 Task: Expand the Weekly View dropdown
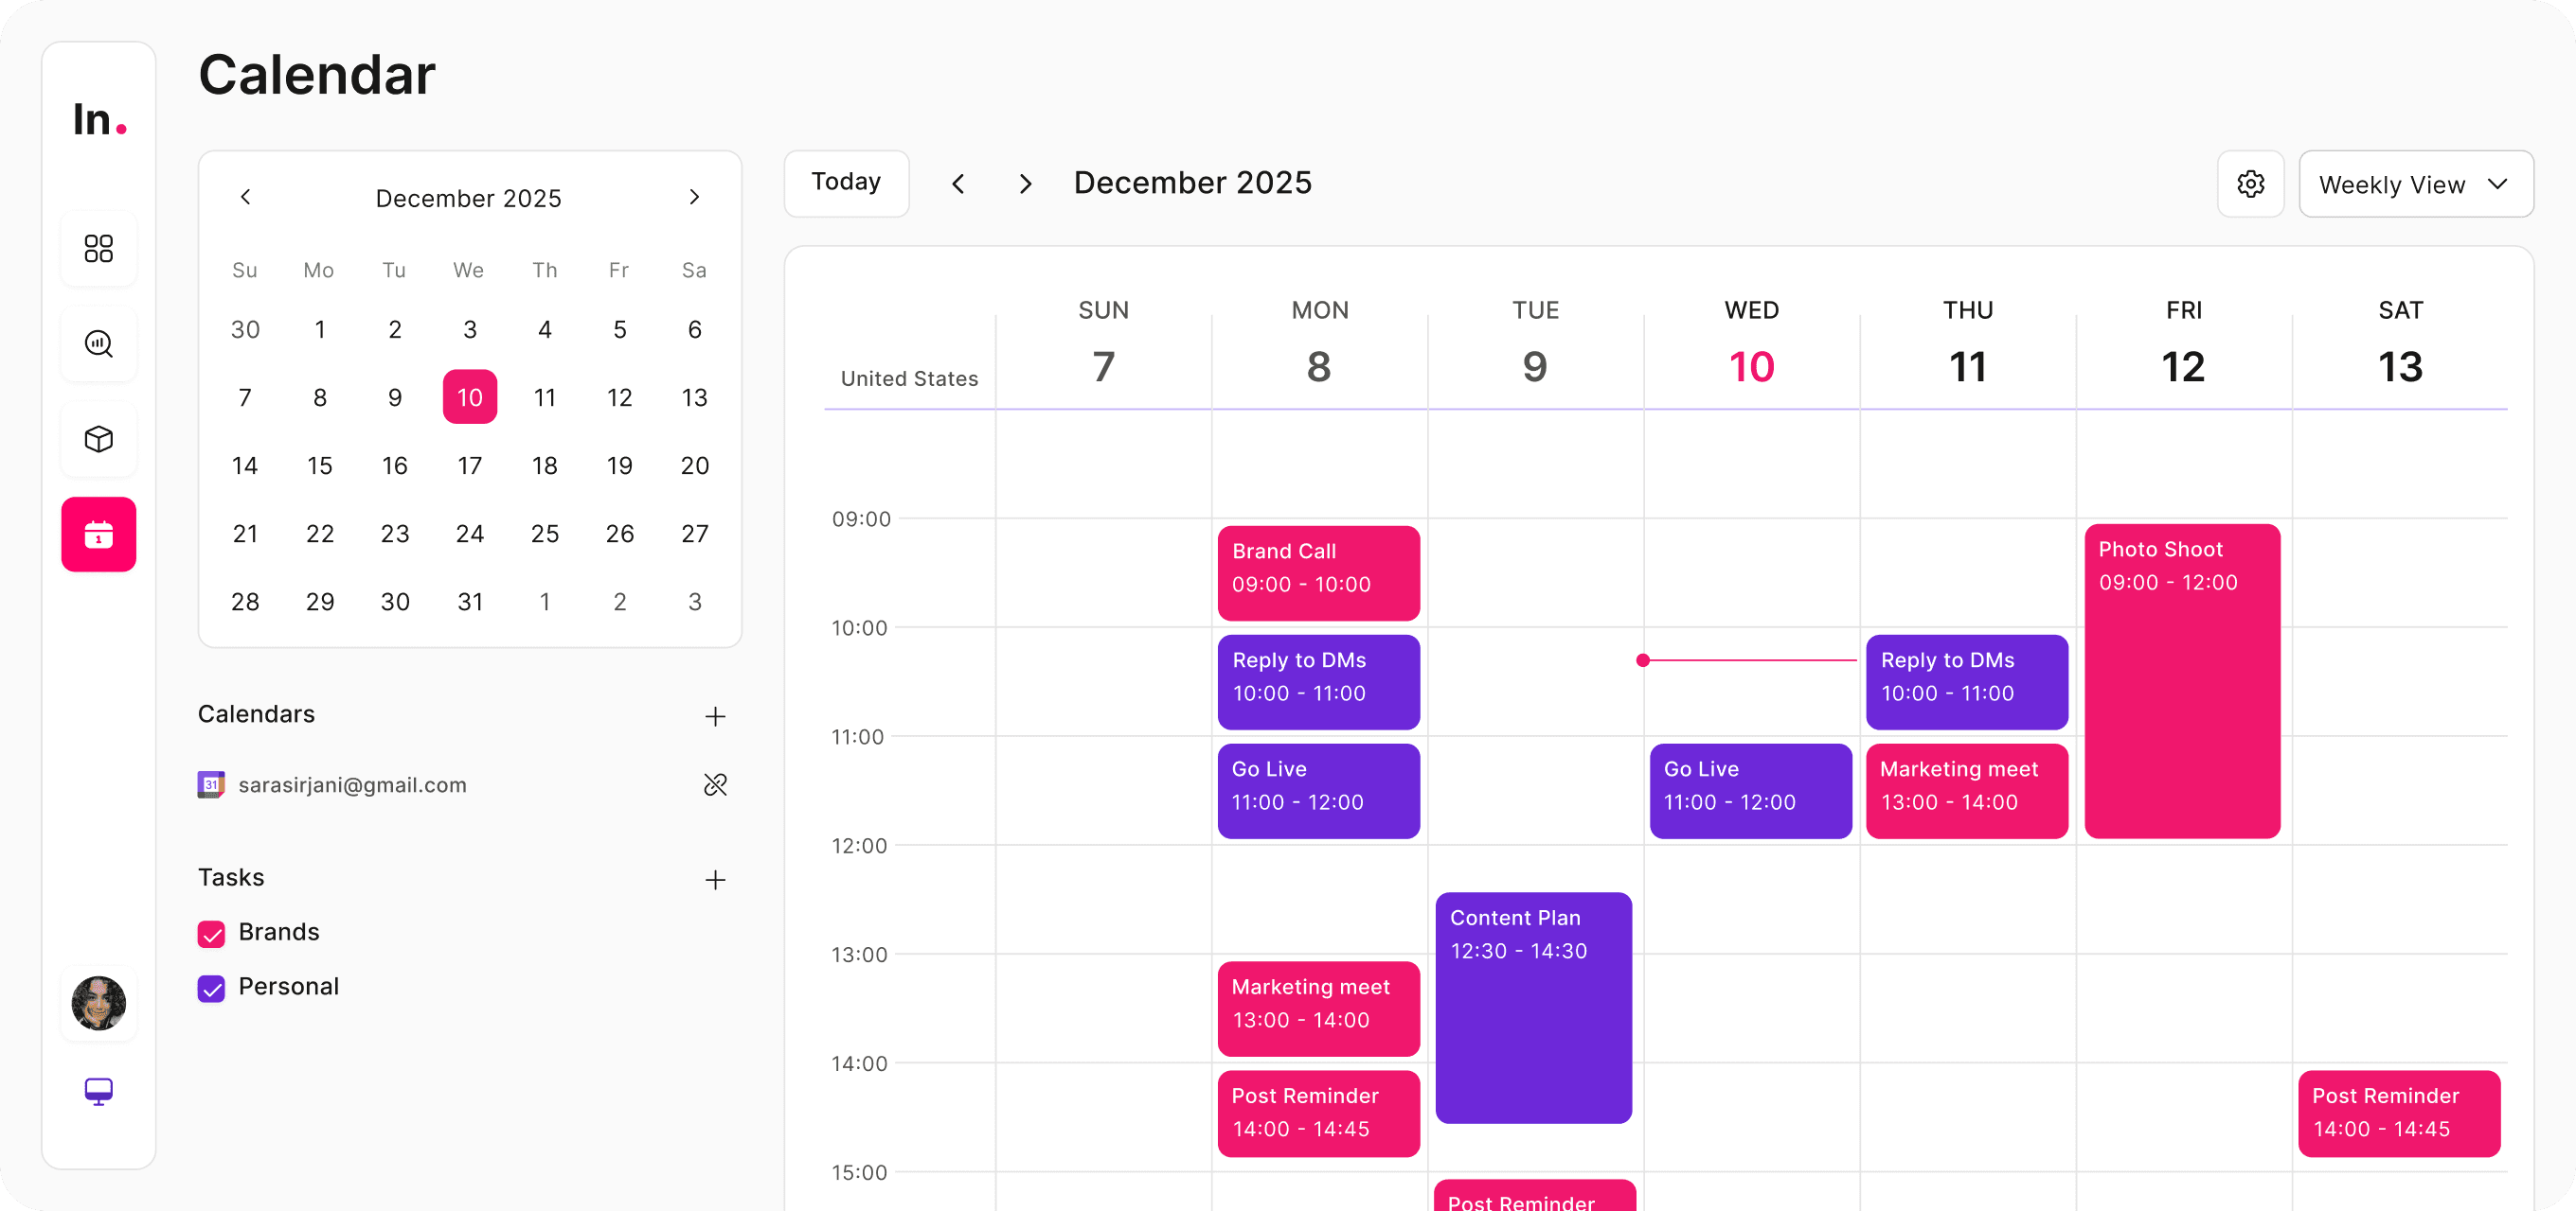[x=2415, y=184]
